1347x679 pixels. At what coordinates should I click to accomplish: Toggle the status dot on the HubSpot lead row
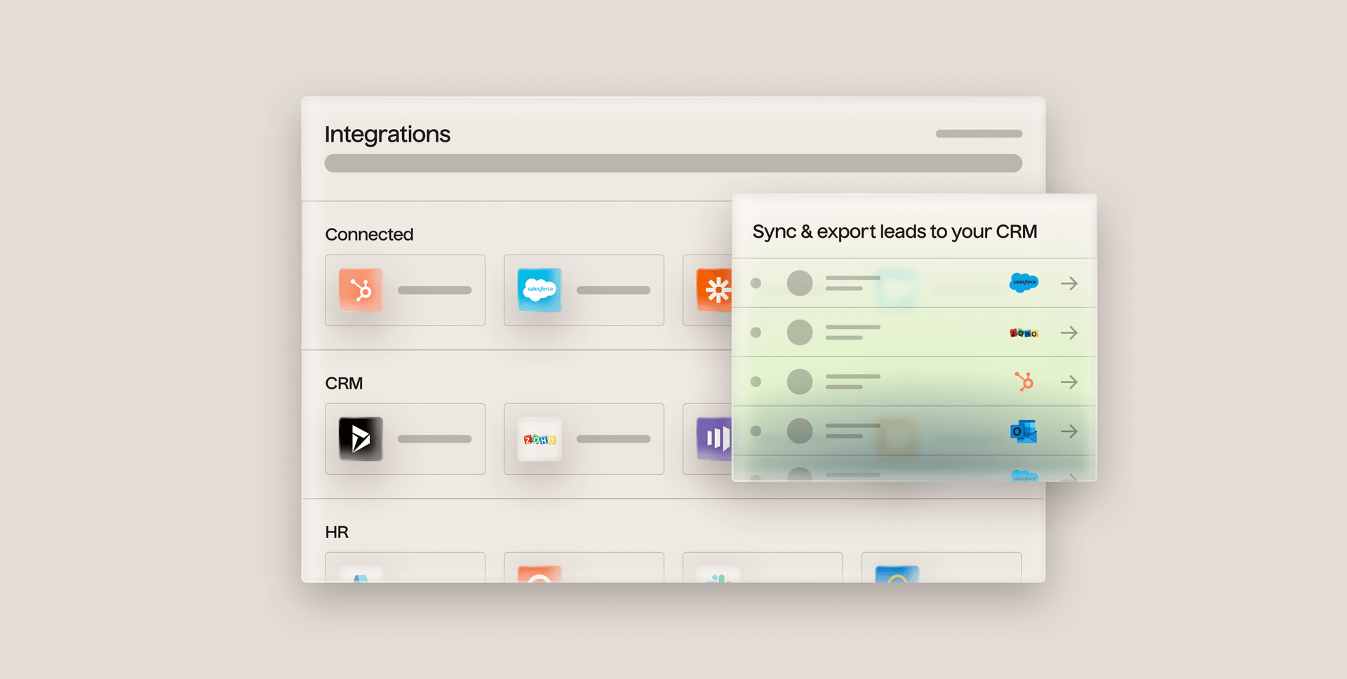756,382
